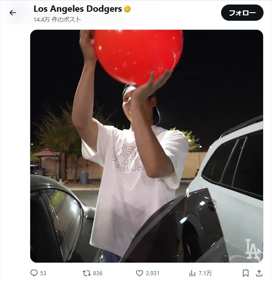Open view analytics bar-chart icon
This screenshot has width=273, height=282.
tap(192, 273)
